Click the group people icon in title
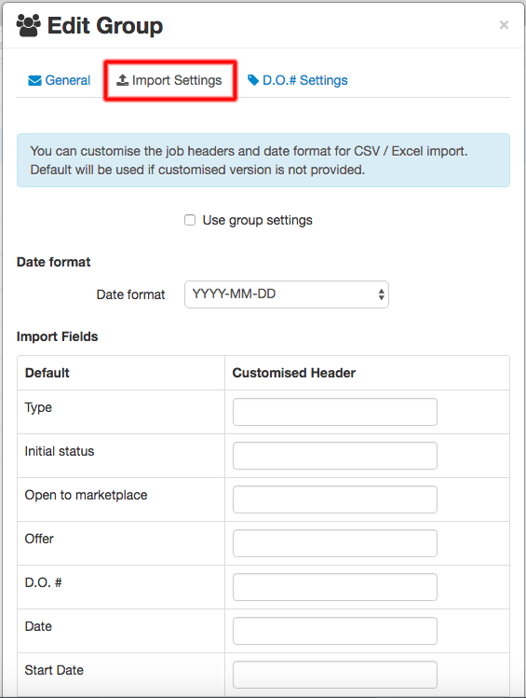The width and height of the screenshot is (526, 698). point(29,25)
